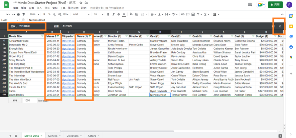Click the move-to-folder icon beside title
This screenshot has width=296, height=138.
(86, 3)
